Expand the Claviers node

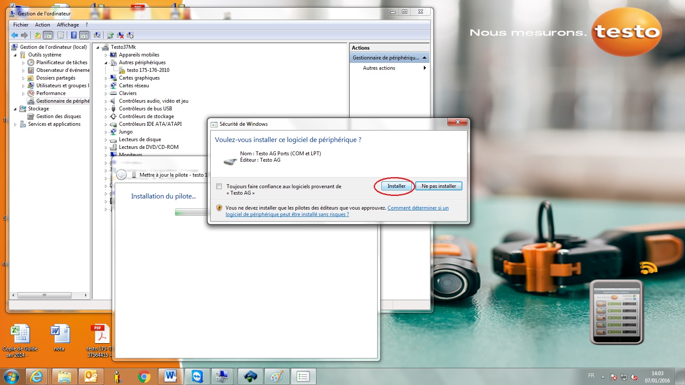click(x=106, y=94)
